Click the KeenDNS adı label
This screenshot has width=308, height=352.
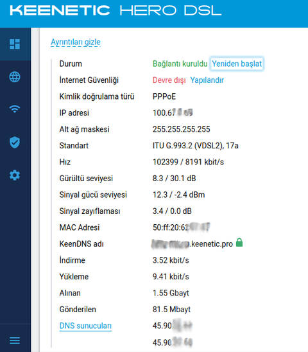[x=81, y=244]
